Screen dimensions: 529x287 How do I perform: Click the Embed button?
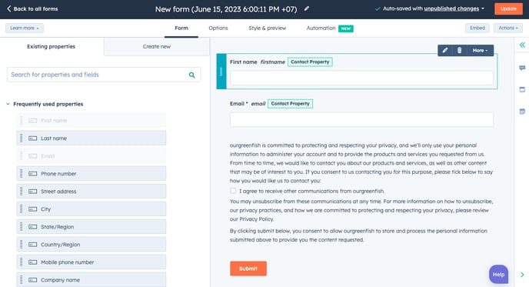(x=477, y=28)
